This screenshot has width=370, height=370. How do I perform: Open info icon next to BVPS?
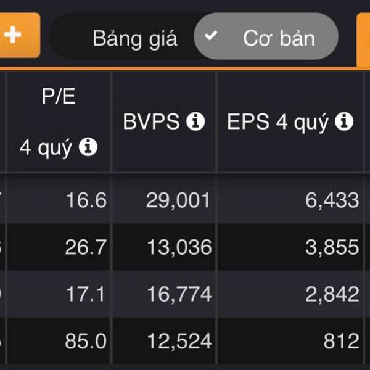pos(195,121)
